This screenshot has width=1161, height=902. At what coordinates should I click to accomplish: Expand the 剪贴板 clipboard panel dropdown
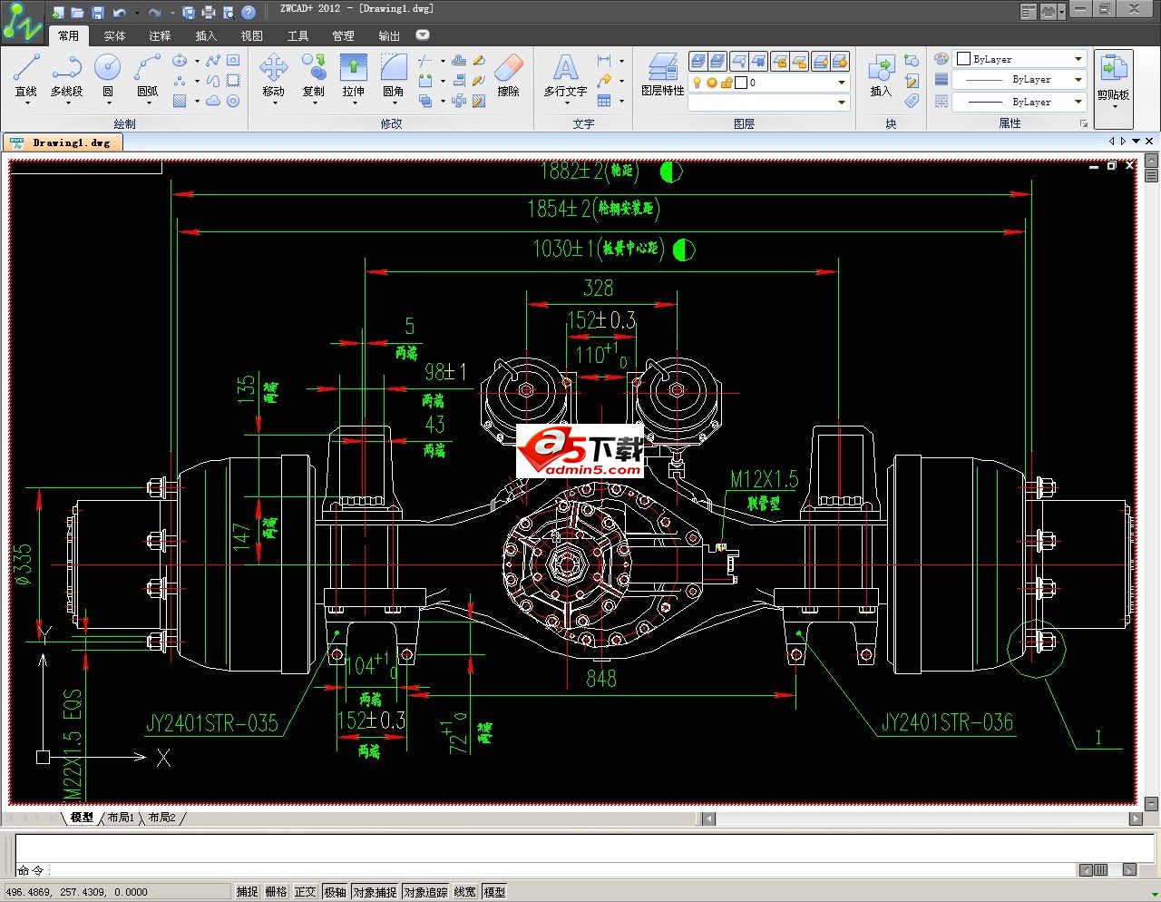(x=1115, y=106)
